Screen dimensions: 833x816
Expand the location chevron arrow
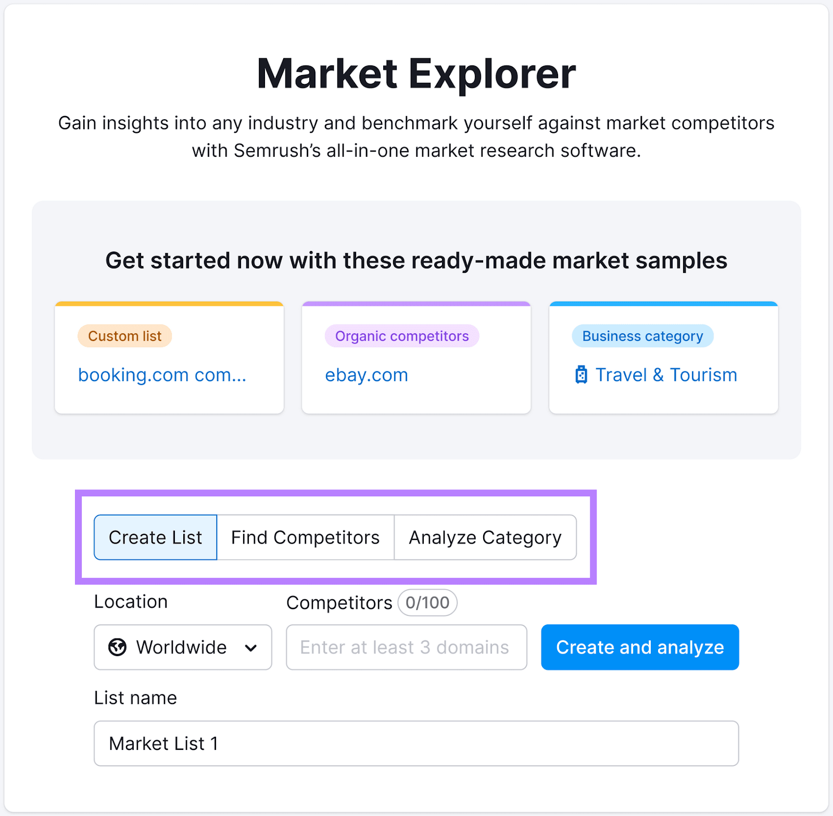[x=251, y=647]
